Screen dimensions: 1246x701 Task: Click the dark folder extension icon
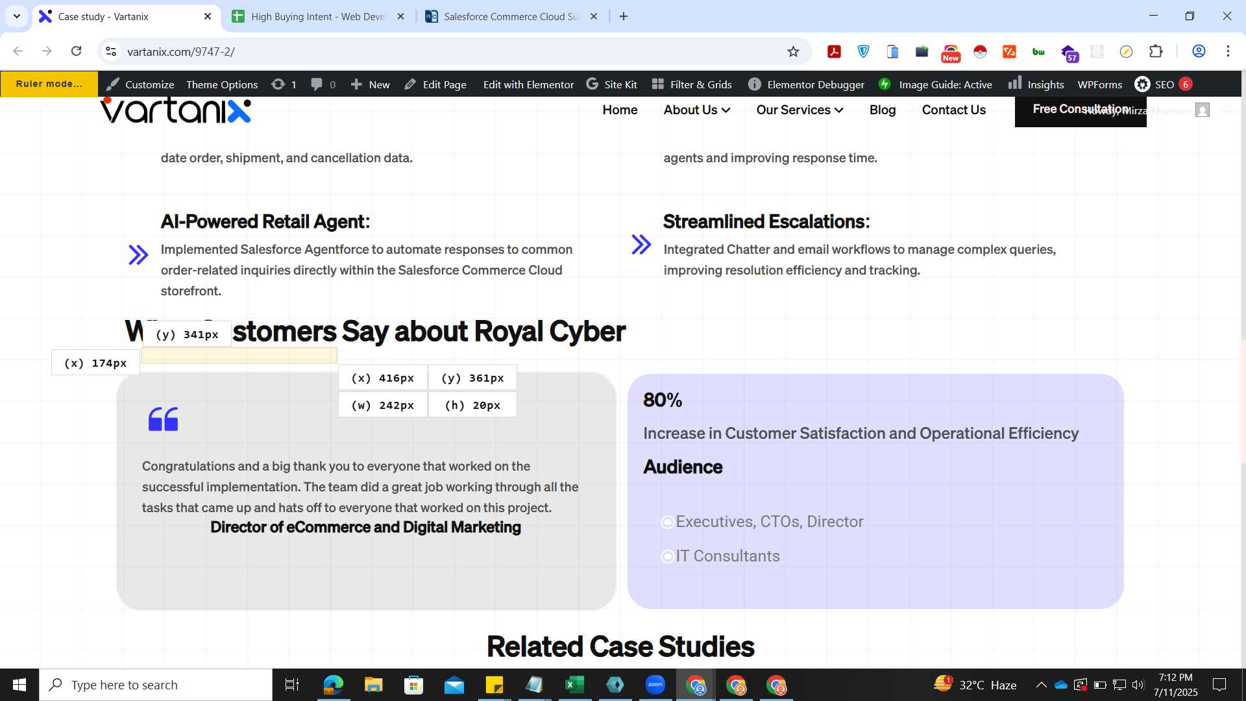point(922,52)
